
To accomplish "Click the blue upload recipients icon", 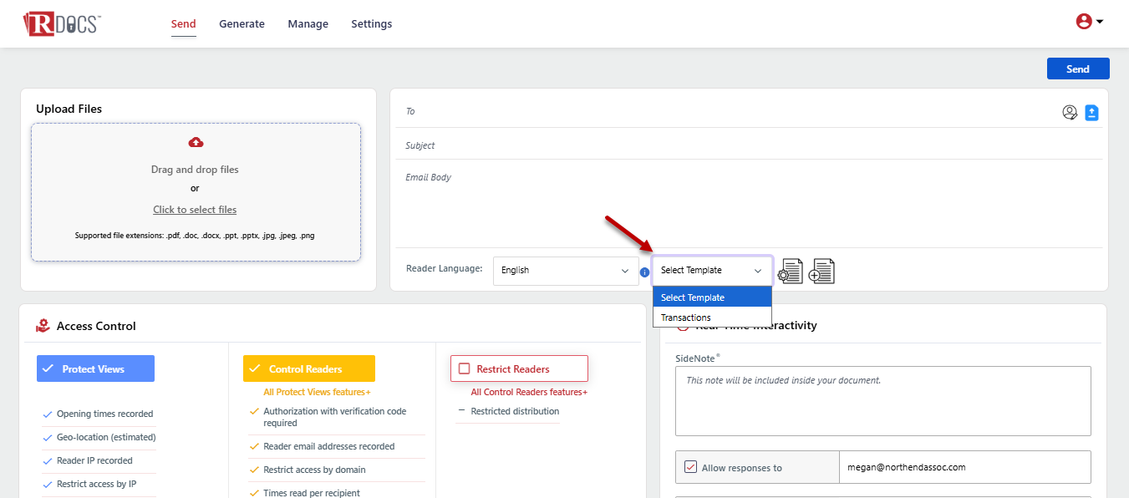I will [x=1091, y=112].
